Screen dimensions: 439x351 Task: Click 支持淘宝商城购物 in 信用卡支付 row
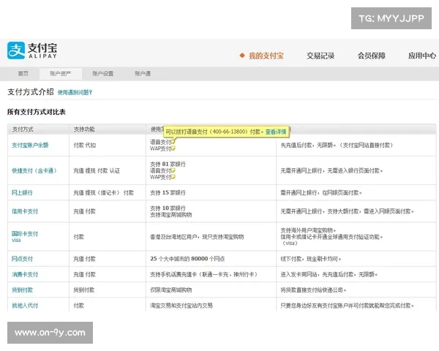pyautogui.click(x=170, y=215)
